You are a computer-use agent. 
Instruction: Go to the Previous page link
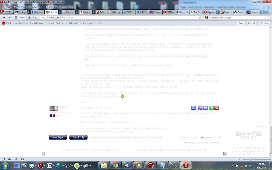tap(207, 138)
